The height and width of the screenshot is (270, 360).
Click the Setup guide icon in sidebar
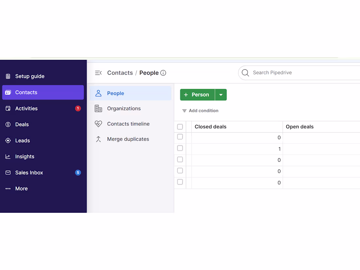[x=8, y=76]
